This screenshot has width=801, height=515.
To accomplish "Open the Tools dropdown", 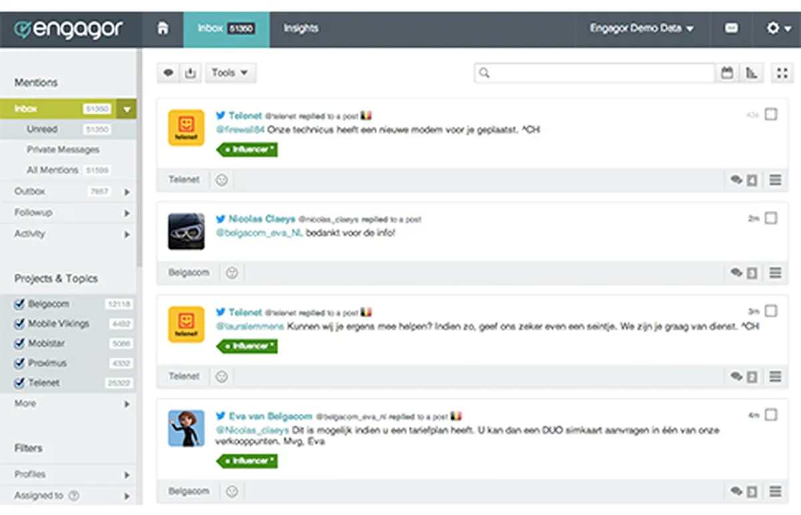I will (230, 73).
